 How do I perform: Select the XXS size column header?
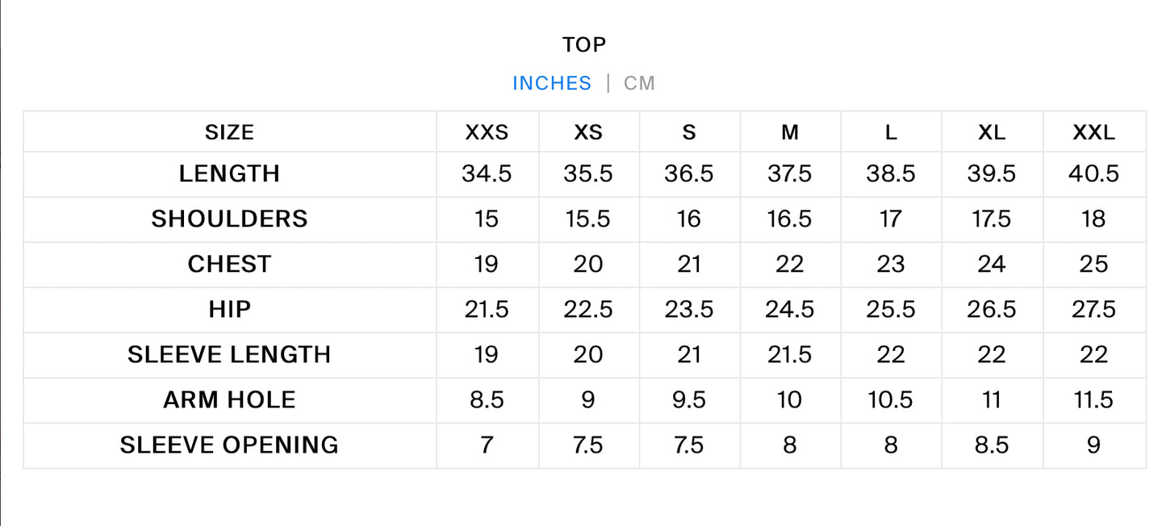487,132
